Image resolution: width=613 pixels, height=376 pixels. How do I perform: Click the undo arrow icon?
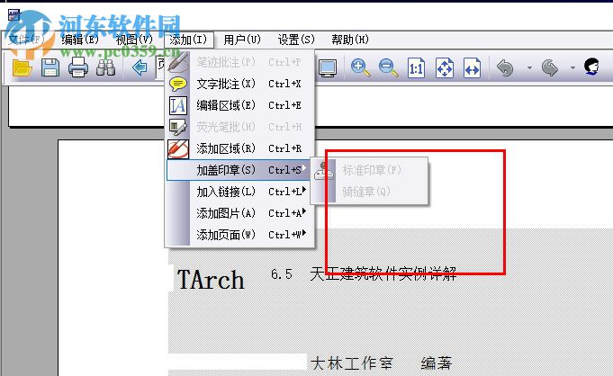tap(505, 68)
